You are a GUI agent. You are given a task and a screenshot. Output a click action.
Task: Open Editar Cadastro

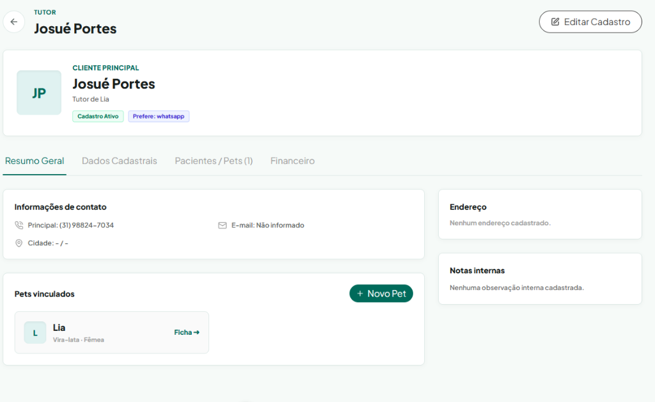pyautogui.click(x=590, y=22)
